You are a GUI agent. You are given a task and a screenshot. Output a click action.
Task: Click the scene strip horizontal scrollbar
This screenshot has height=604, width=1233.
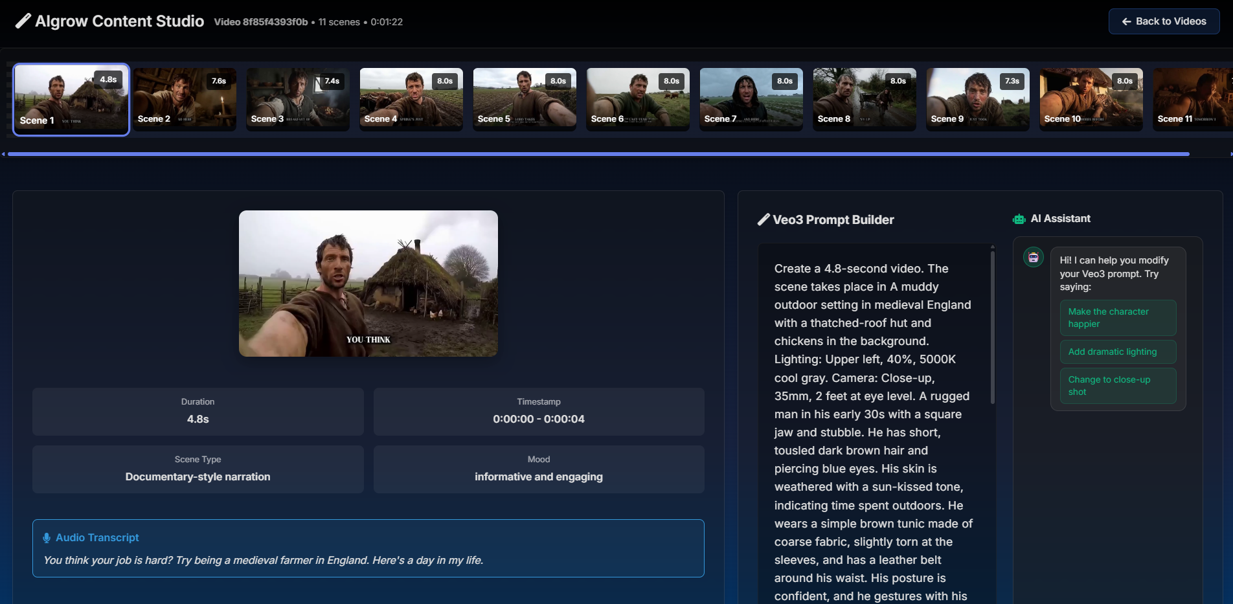click(598, 154)
